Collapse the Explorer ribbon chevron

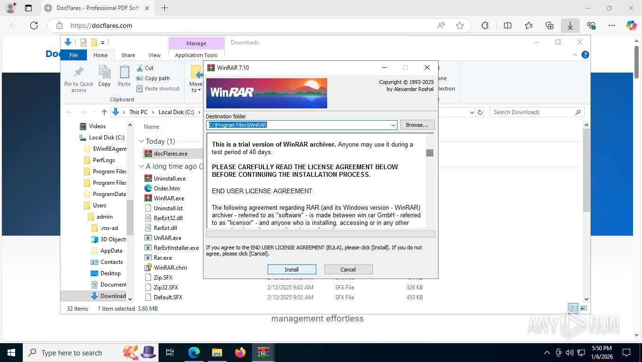point(575,55)
